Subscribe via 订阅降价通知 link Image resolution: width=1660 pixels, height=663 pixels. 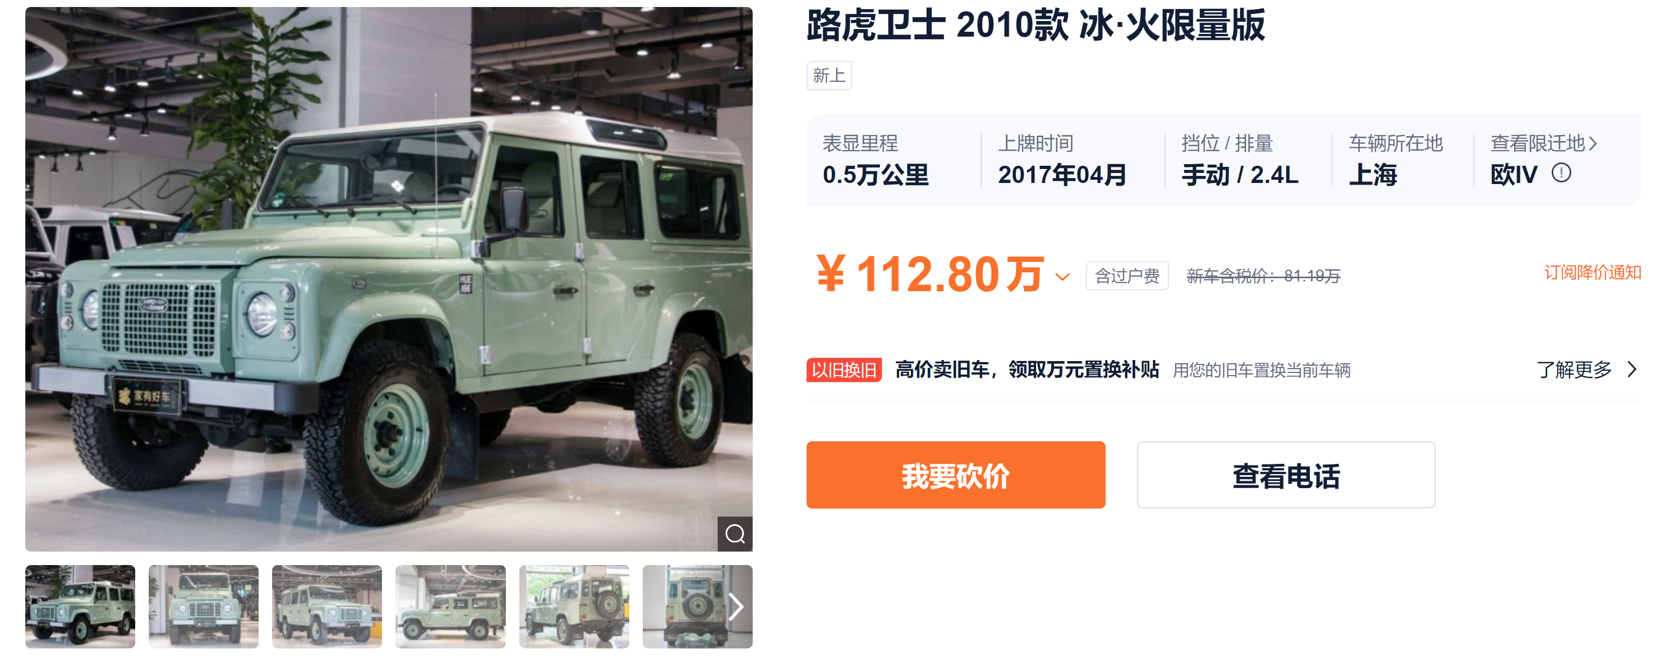1592,272
